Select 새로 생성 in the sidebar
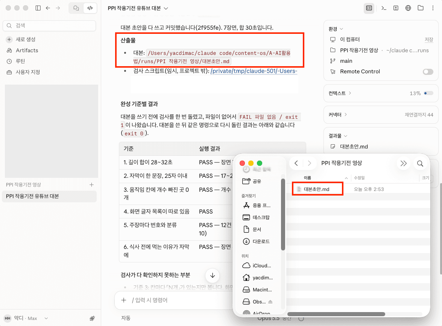The width and height of the screenshot is (442, 326). pos(25,39)
